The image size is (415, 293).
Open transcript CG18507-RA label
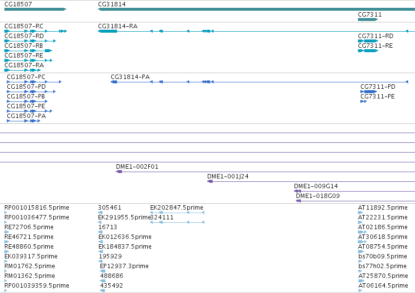(24, 65)
